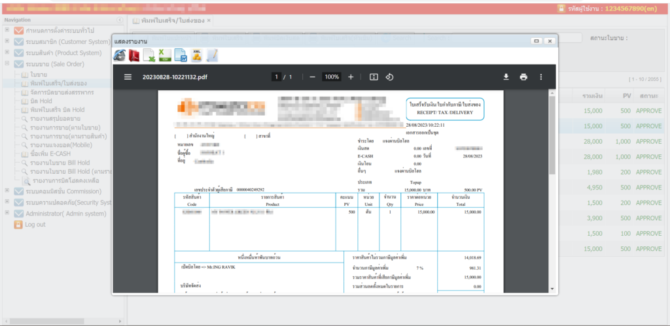Open report in HTML browser view icon
Screen dimensions: 670x326
[x=120, y=56]
